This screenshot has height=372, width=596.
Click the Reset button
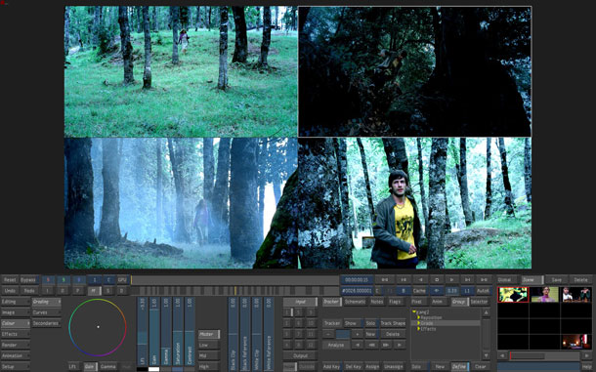click(10, 280)
